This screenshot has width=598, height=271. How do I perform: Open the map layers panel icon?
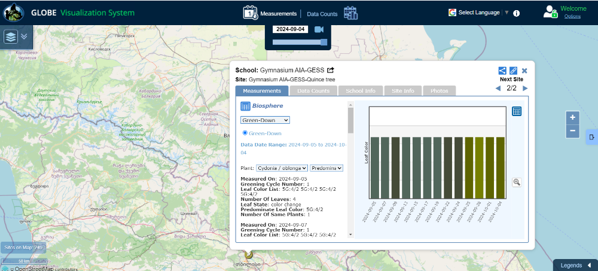pos(11,36)
